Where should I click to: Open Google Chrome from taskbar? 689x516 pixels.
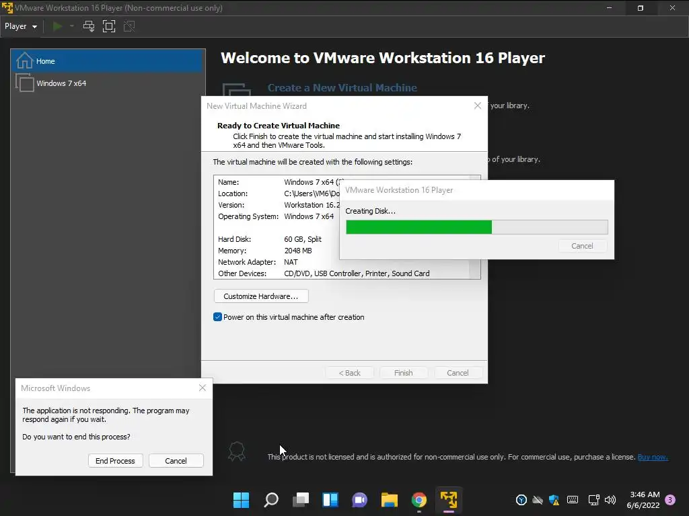pos(419,500)
